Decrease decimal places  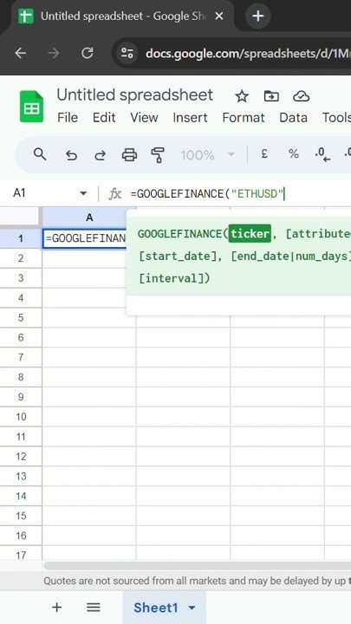[322, 155]
